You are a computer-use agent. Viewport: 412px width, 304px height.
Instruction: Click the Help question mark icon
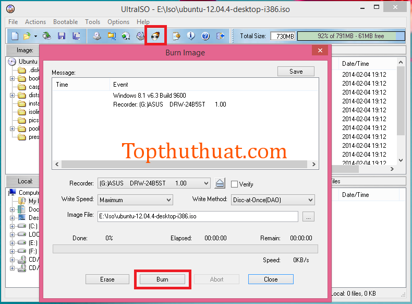pos(205,36)
